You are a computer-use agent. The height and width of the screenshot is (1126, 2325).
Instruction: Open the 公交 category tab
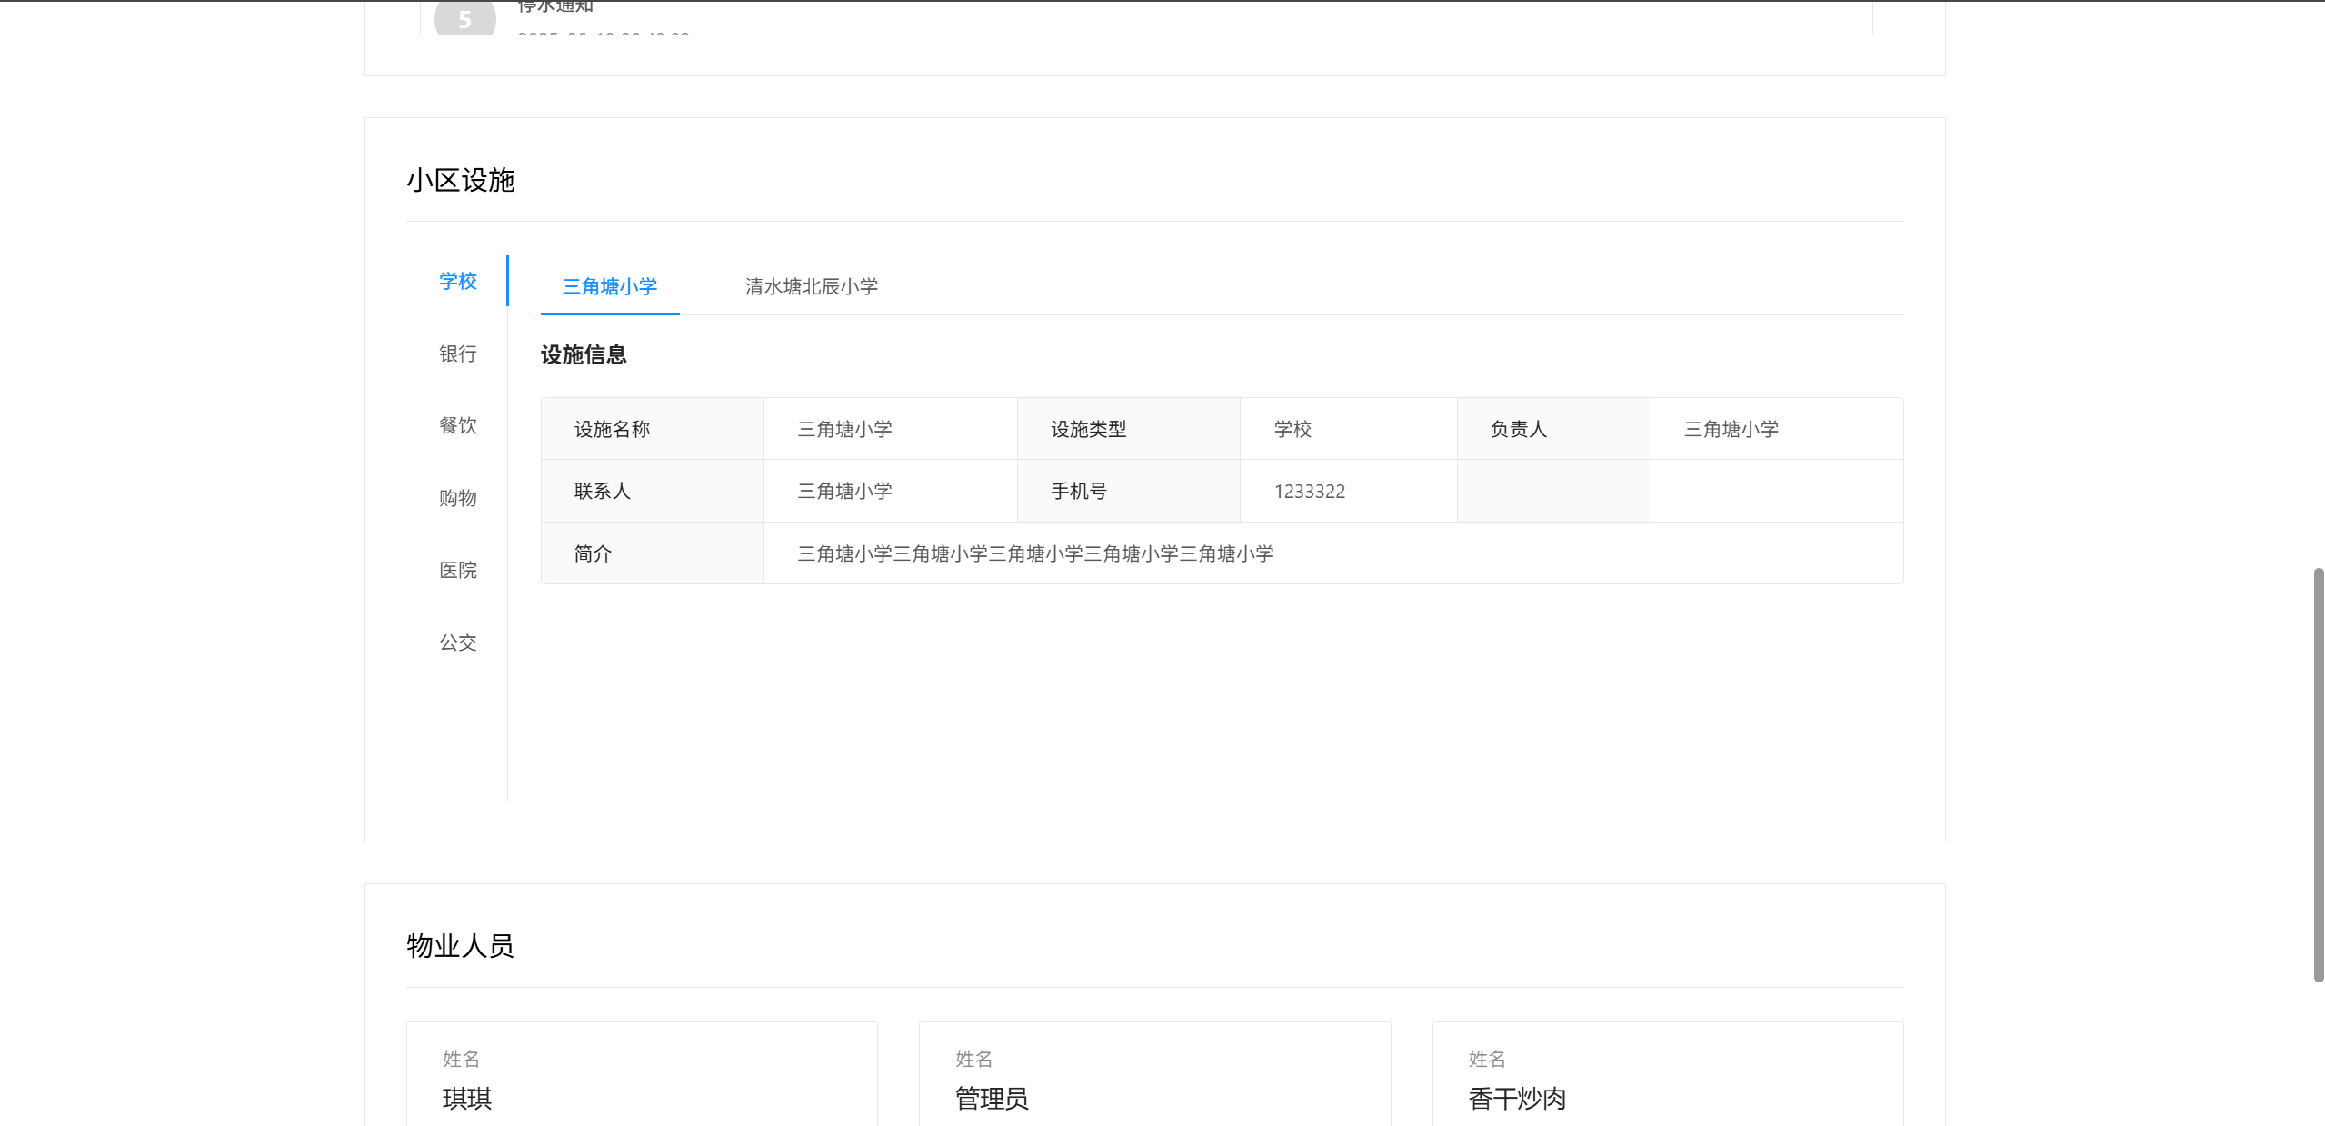(x=457, y=643)
